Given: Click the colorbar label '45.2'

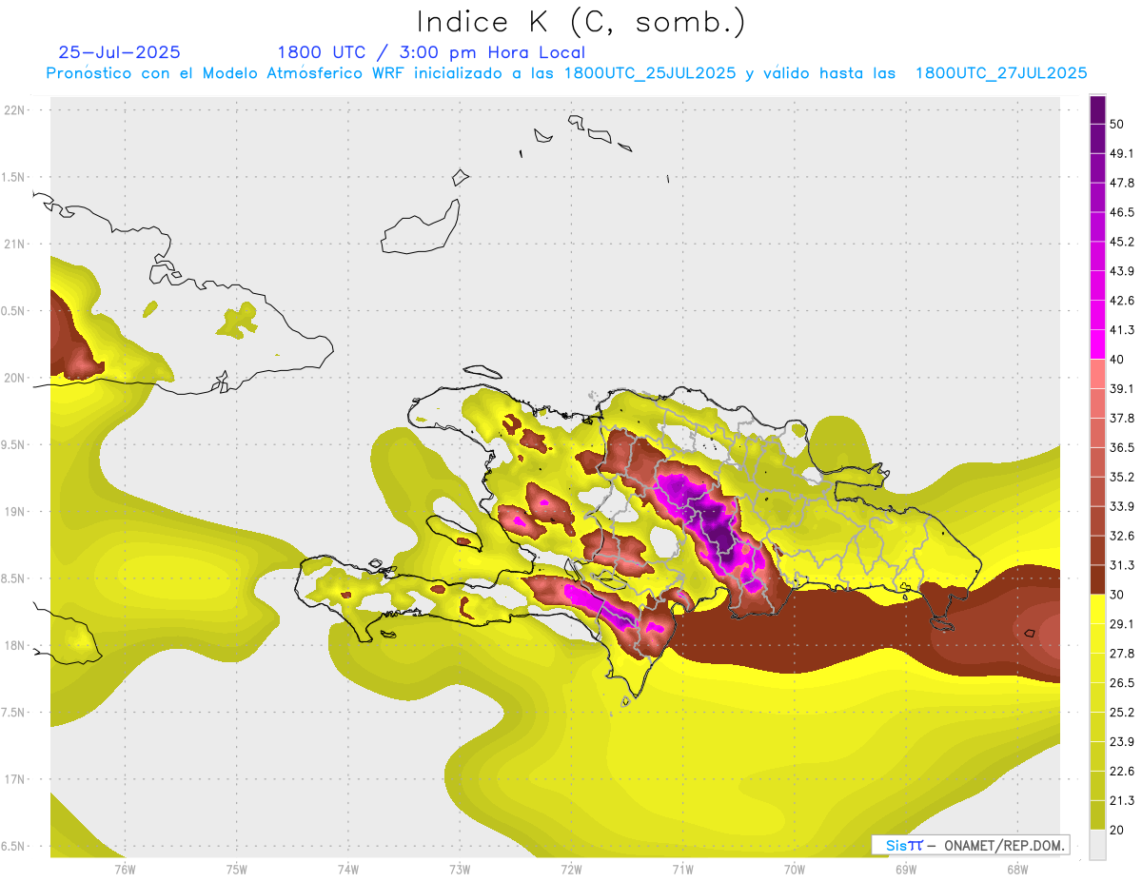Looking at the screenshot, I should tap(1122, 242).
